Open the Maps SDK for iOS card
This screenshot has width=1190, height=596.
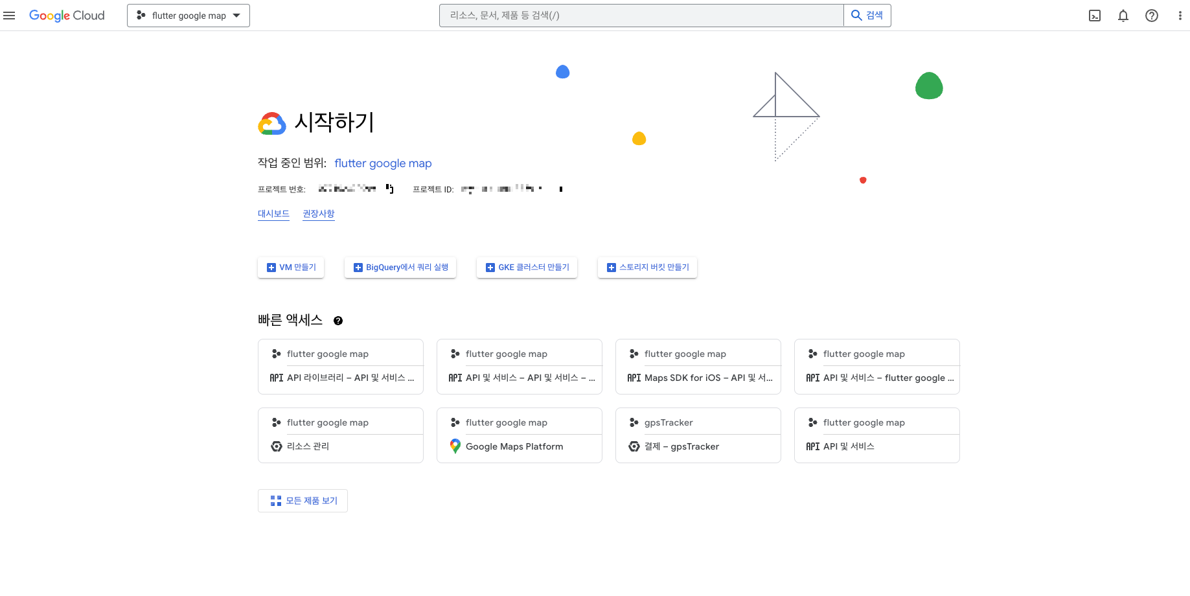[698, 367]
